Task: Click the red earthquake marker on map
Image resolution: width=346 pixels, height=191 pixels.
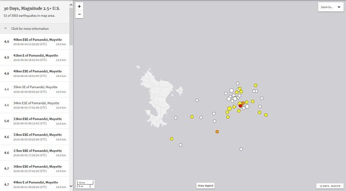Action: coord(241,106)
